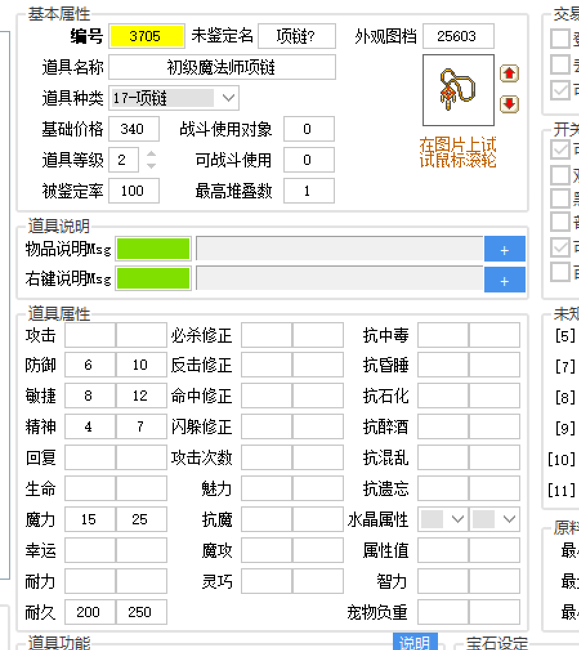This screenshot has height=650, width=579.
Task: Click the first 抗遗忘 input field
Action: tap(442, 488)
